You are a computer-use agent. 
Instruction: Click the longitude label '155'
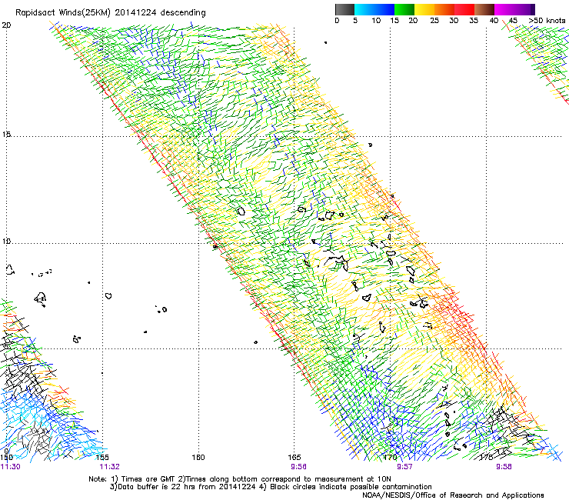[x=102, y=458]
